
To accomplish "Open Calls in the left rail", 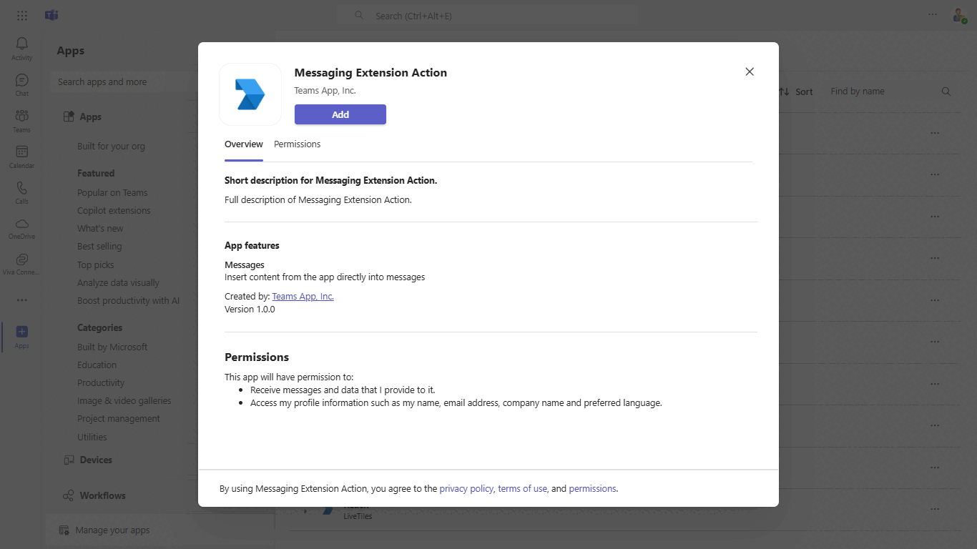I will [x=21, y=192].
